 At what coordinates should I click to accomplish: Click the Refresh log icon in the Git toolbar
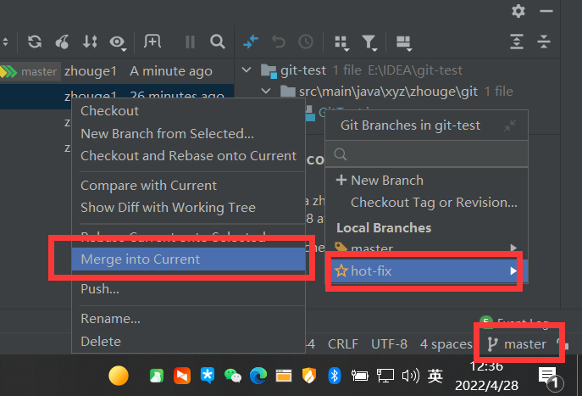click(35, 42)
